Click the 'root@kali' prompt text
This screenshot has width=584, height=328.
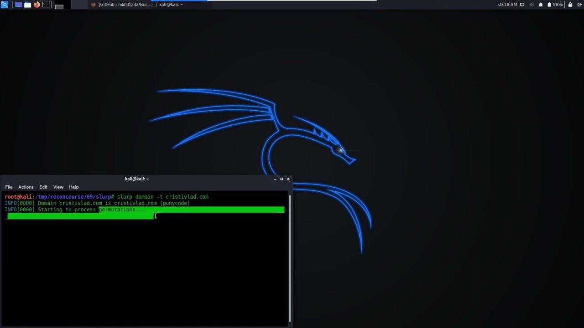pos(18,197)
